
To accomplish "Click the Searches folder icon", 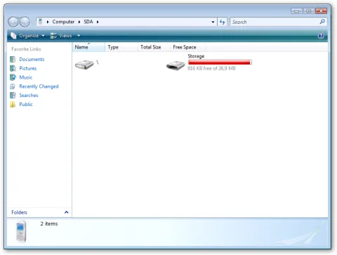I will (13, 96).
